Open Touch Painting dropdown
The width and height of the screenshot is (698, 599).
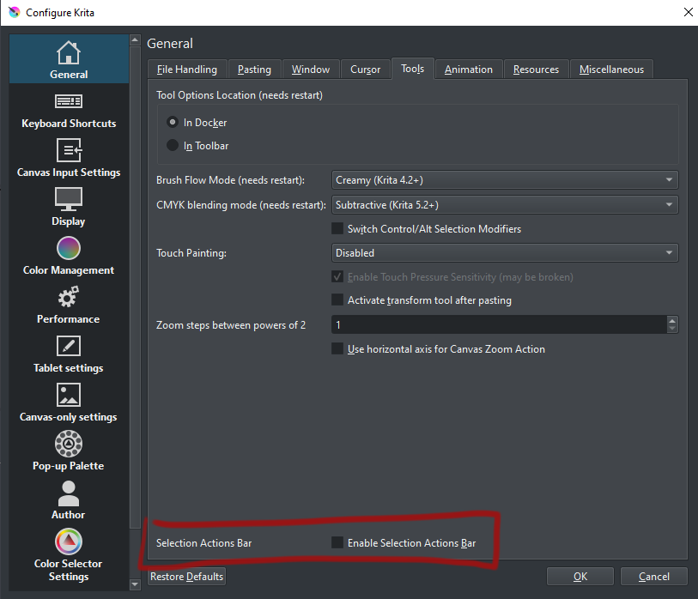(505, 253)
